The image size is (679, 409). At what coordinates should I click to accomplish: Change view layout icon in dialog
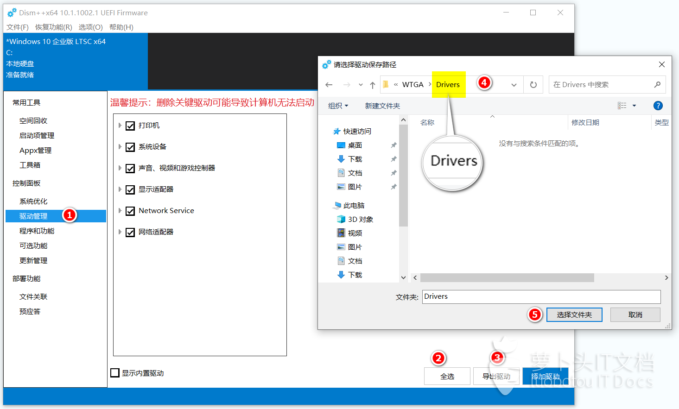622,106
